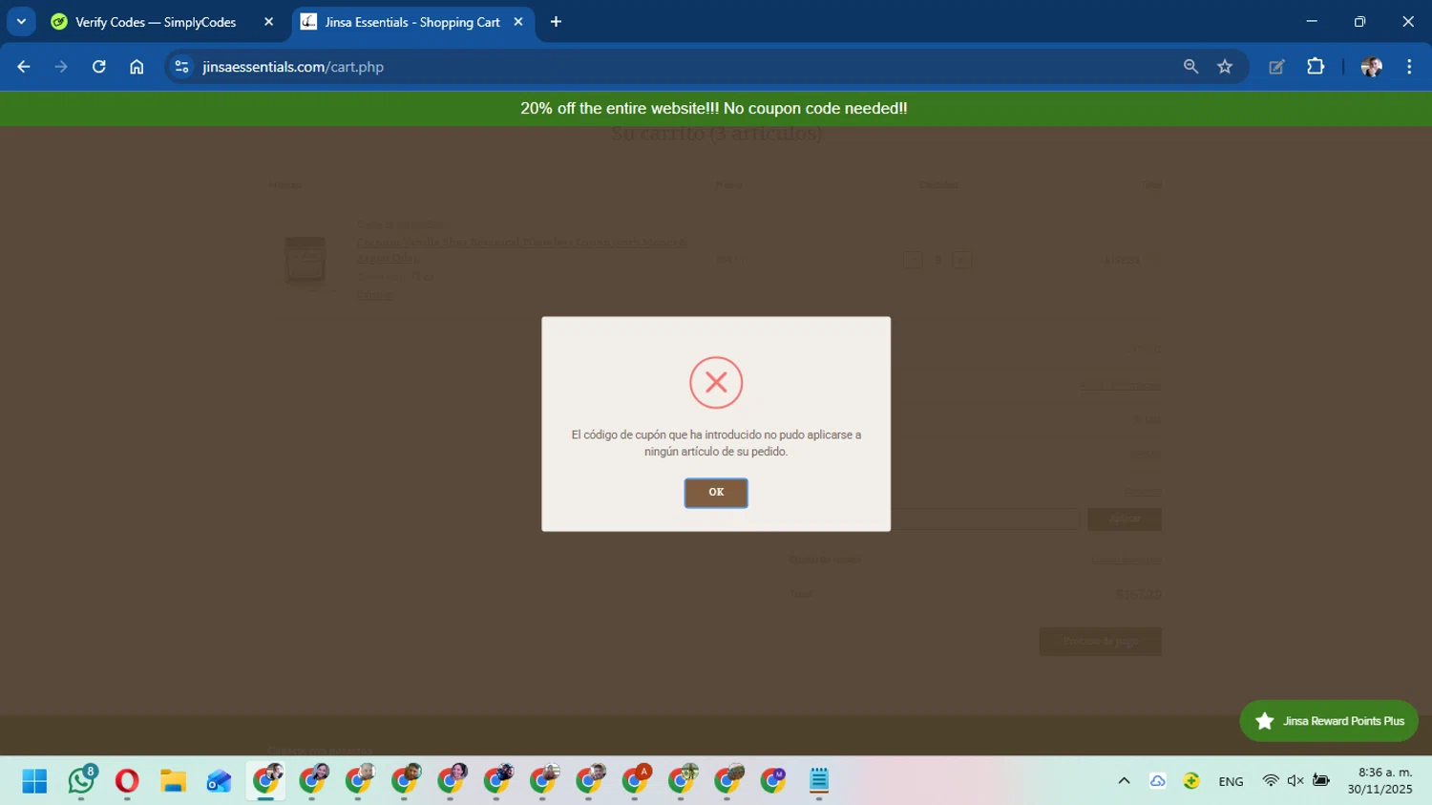Image resolution: width=1432 pixels, height=805 pixels.
Task: Click the red X error icon in dialog
Action: (716, 383)
